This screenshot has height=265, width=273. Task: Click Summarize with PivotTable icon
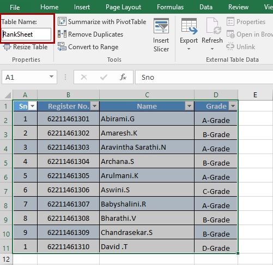point(62,21)
